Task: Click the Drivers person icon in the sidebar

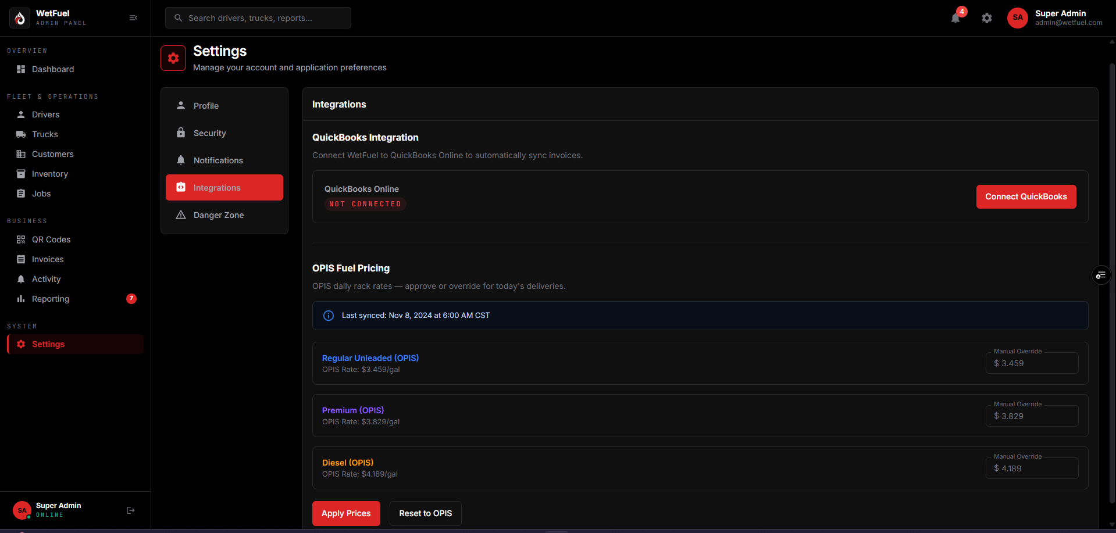Action: (21, 115)
